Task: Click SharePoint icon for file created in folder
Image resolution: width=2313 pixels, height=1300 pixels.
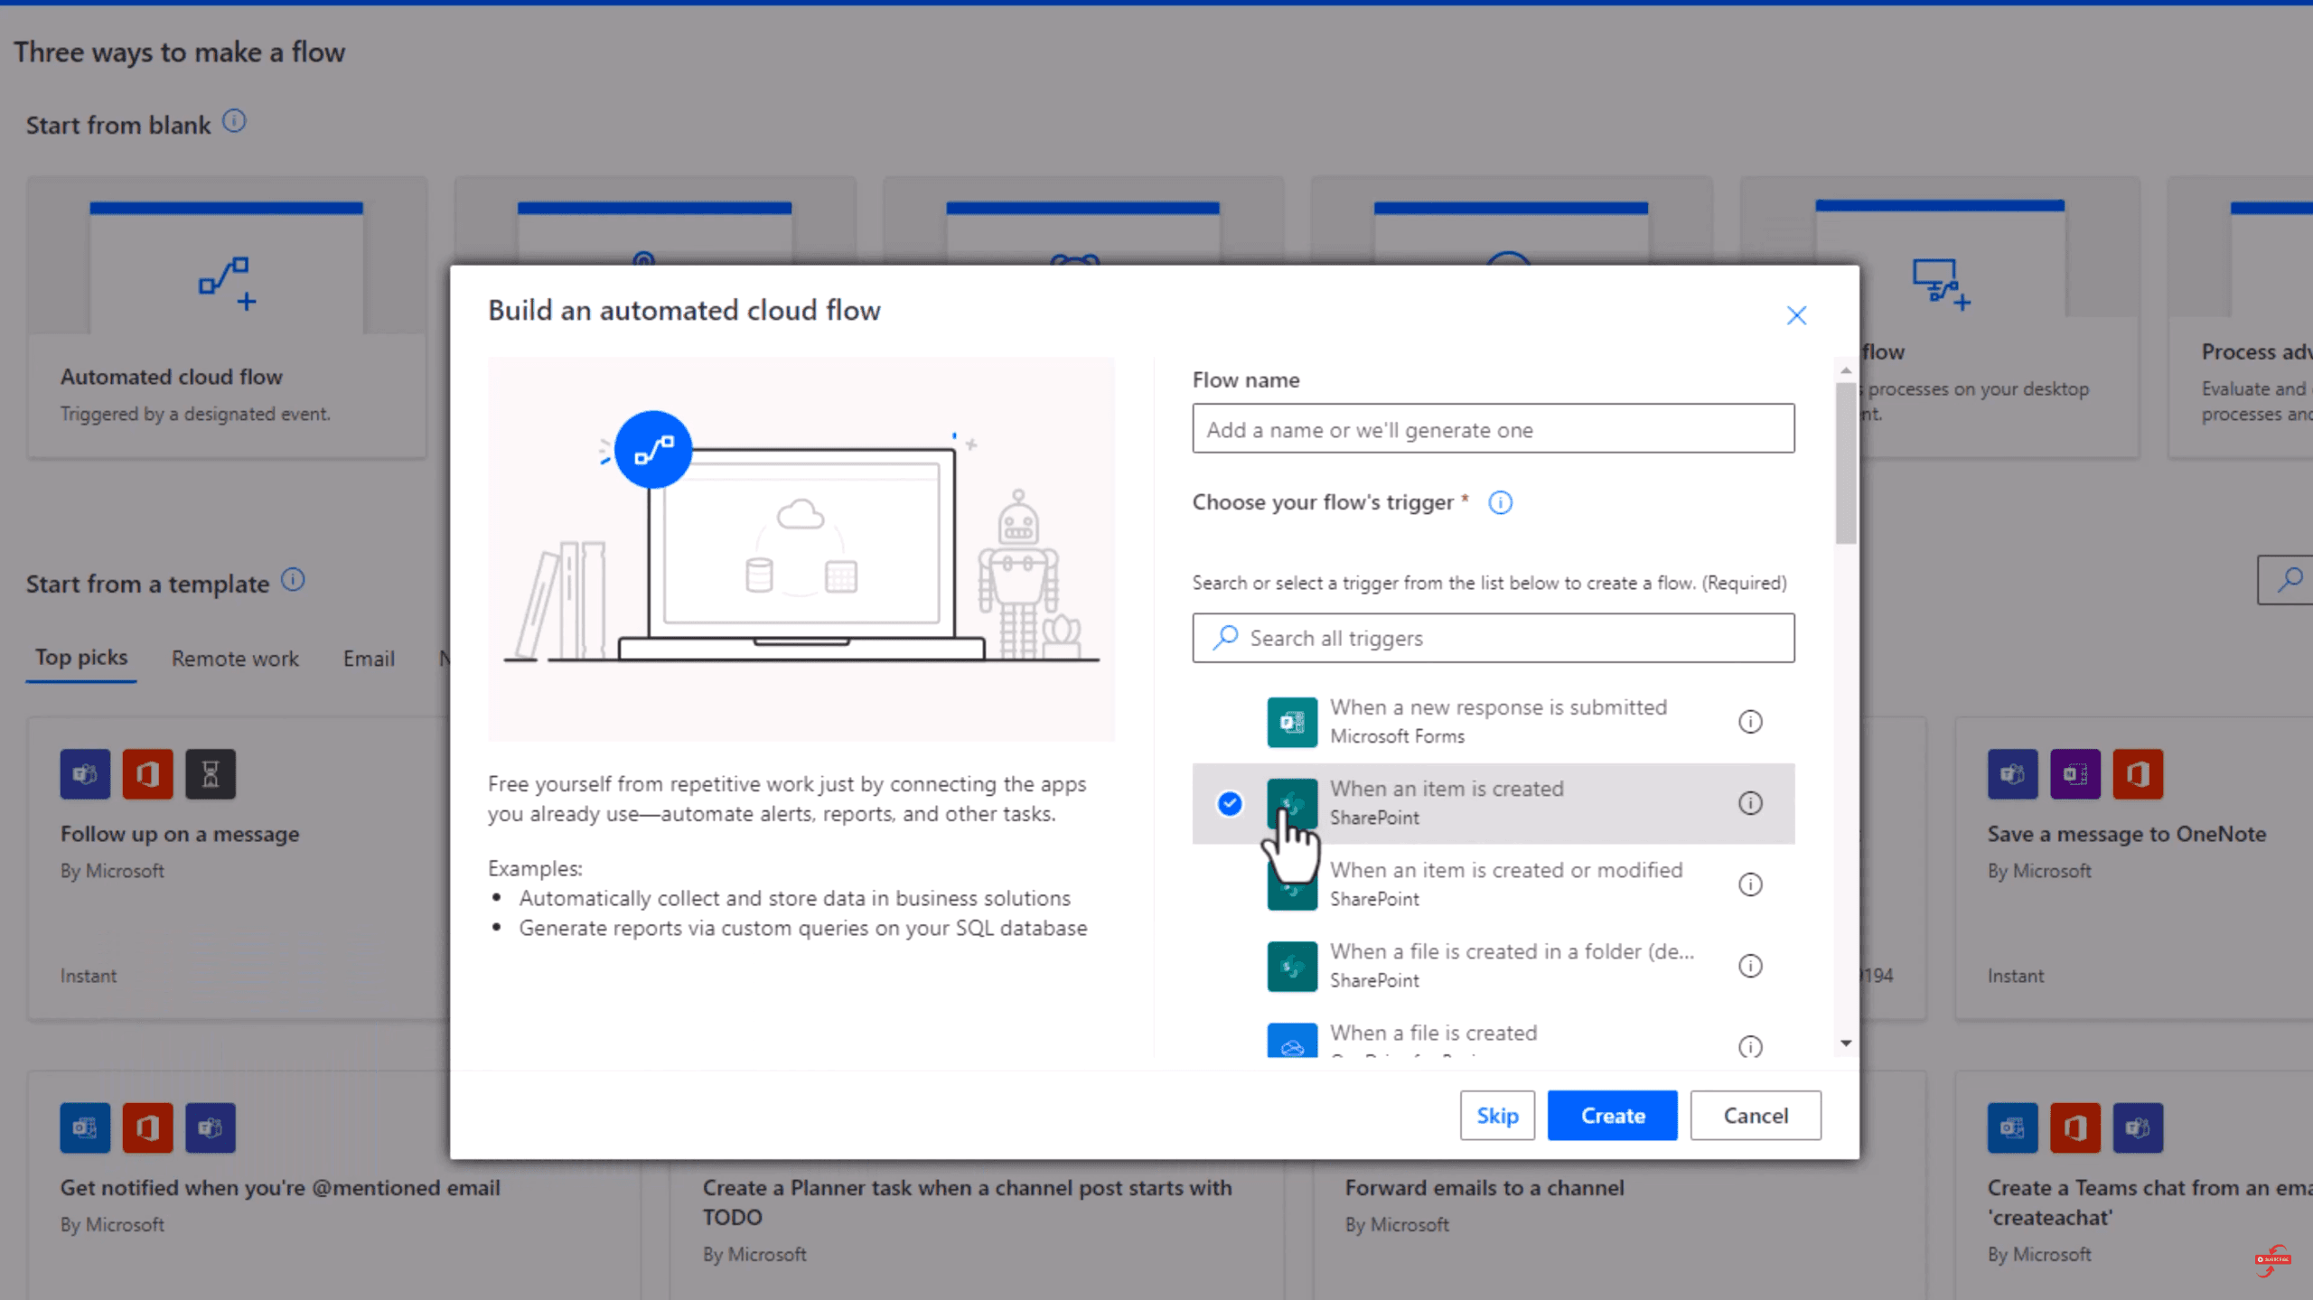Action: (1292, 966)
